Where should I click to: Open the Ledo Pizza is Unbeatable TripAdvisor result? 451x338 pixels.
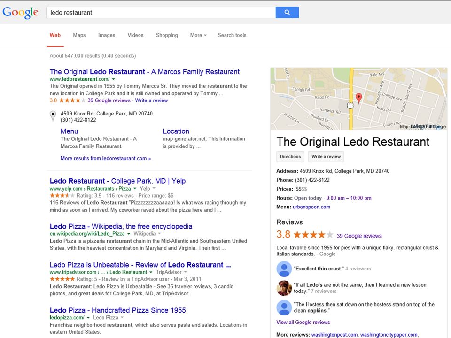pyautogui.click(x=140, y=265)
